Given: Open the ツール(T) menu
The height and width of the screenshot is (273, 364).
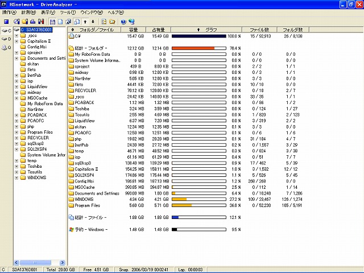Looking at the screenshot, I should tap(68, 13).
